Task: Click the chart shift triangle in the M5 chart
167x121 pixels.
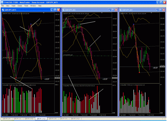Action: coord(102,13)
